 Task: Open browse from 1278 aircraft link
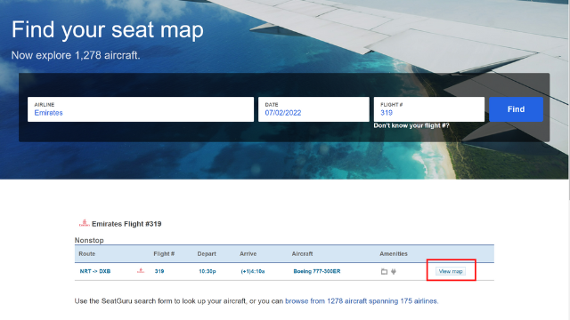point(362,301)
